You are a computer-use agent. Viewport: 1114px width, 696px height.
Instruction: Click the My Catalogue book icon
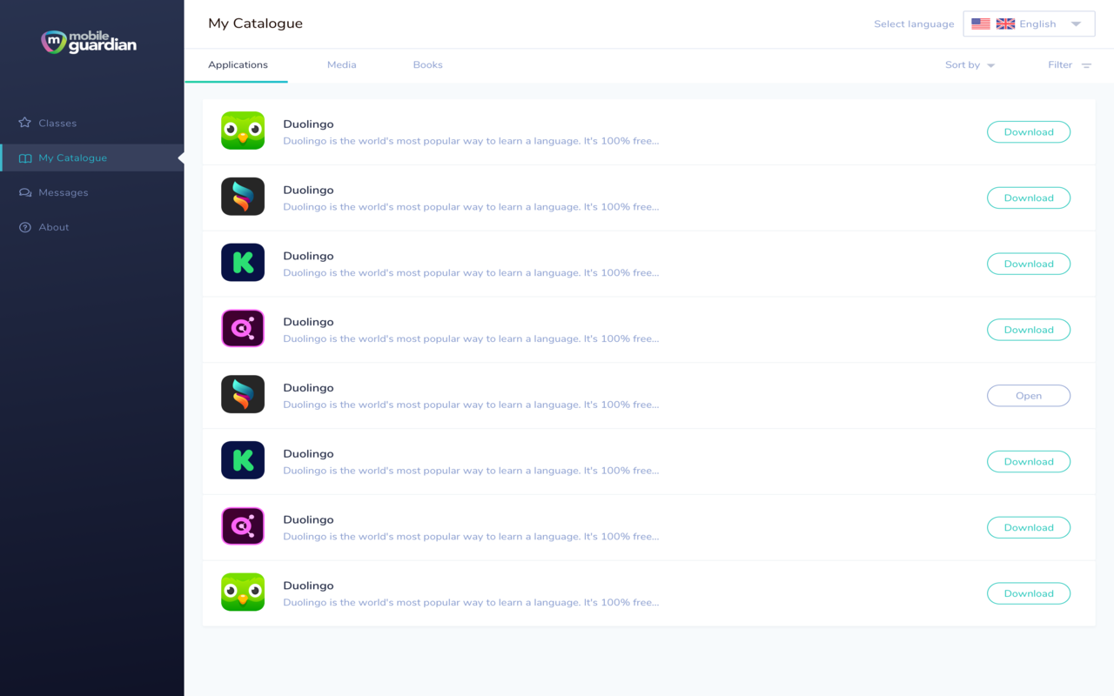(x=25, y=158)
